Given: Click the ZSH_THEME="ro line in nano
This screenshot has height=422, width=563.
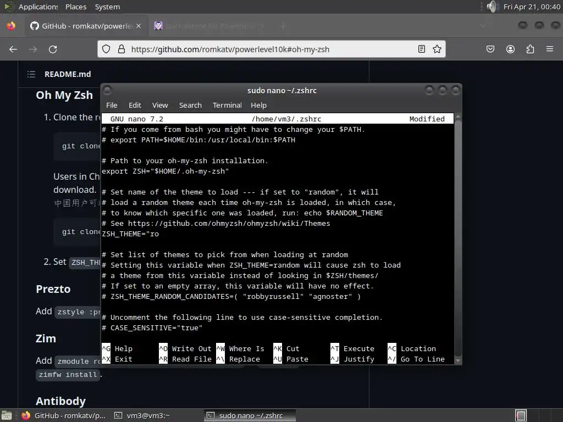Looking at the screenshot, I should click(130, 234).
